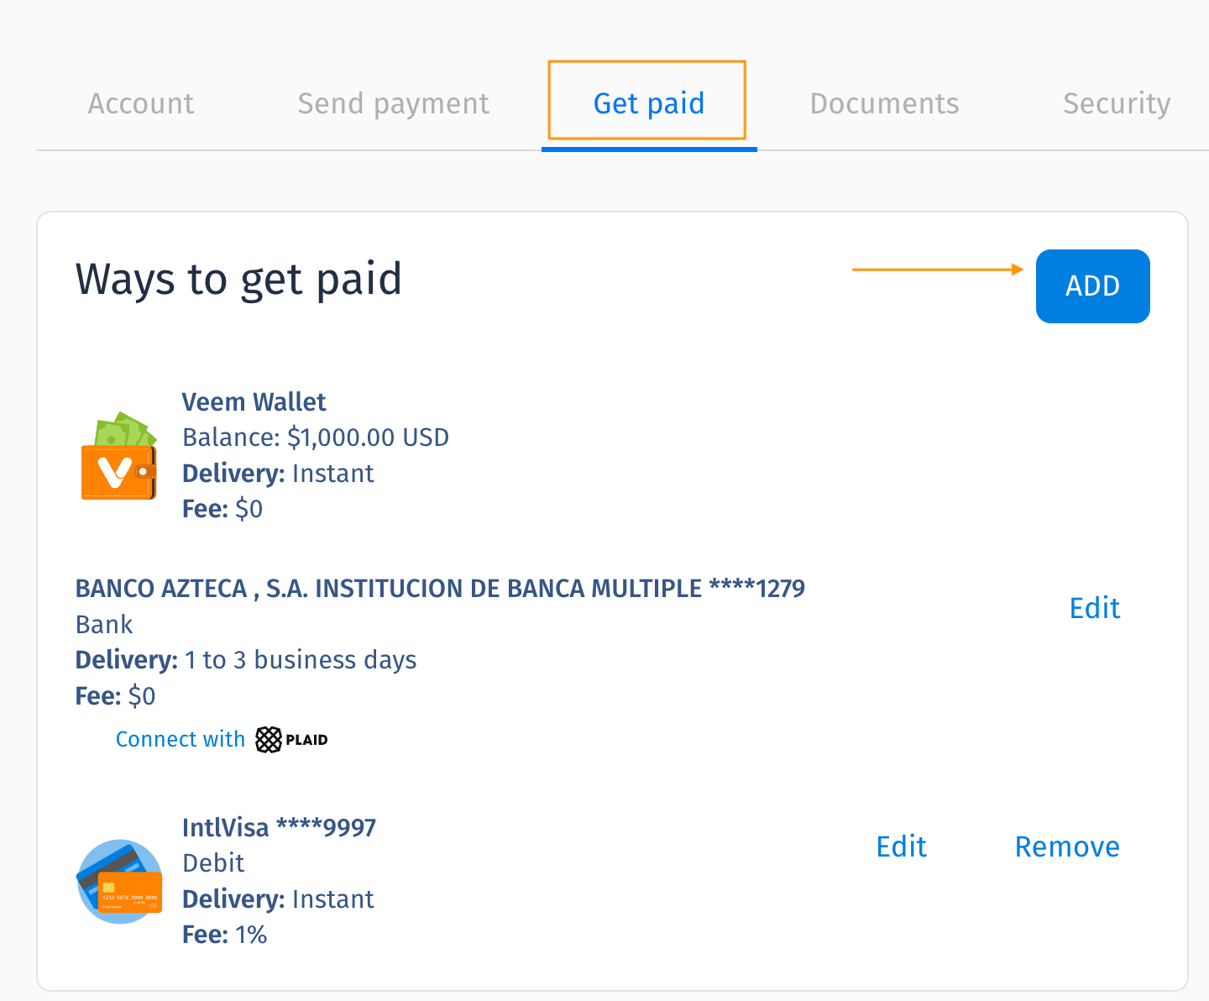
Task: Remove the IntlVisa ****9997 card
Action: pyautogui.click(x=1067, y=846)
